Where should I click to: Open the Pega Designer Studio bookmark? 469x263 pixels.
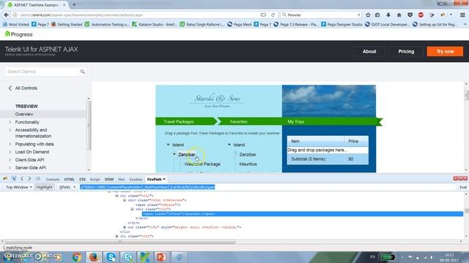click(341, 24)
